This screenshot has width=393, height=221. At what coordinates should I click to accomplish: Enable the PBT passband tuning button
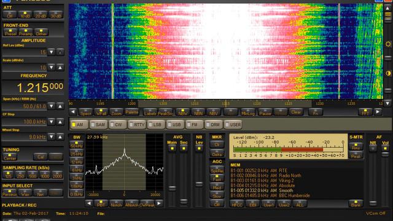click(101, 203)
